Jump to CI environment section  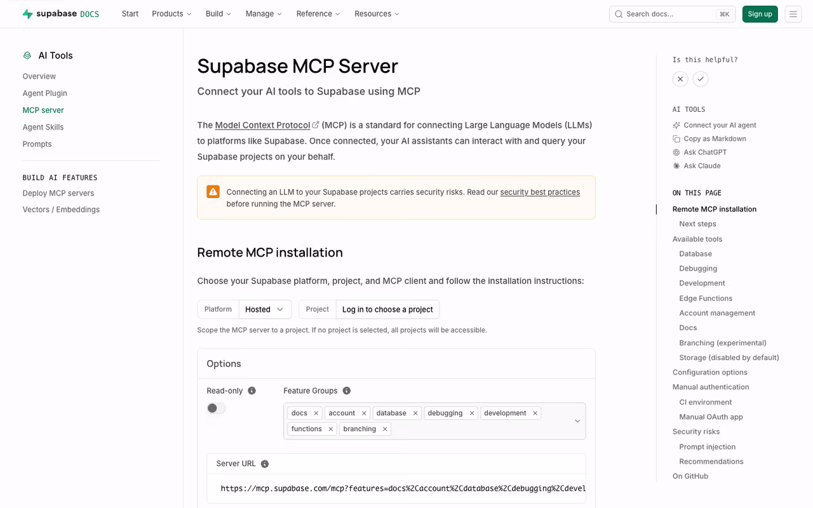(706, 403)
